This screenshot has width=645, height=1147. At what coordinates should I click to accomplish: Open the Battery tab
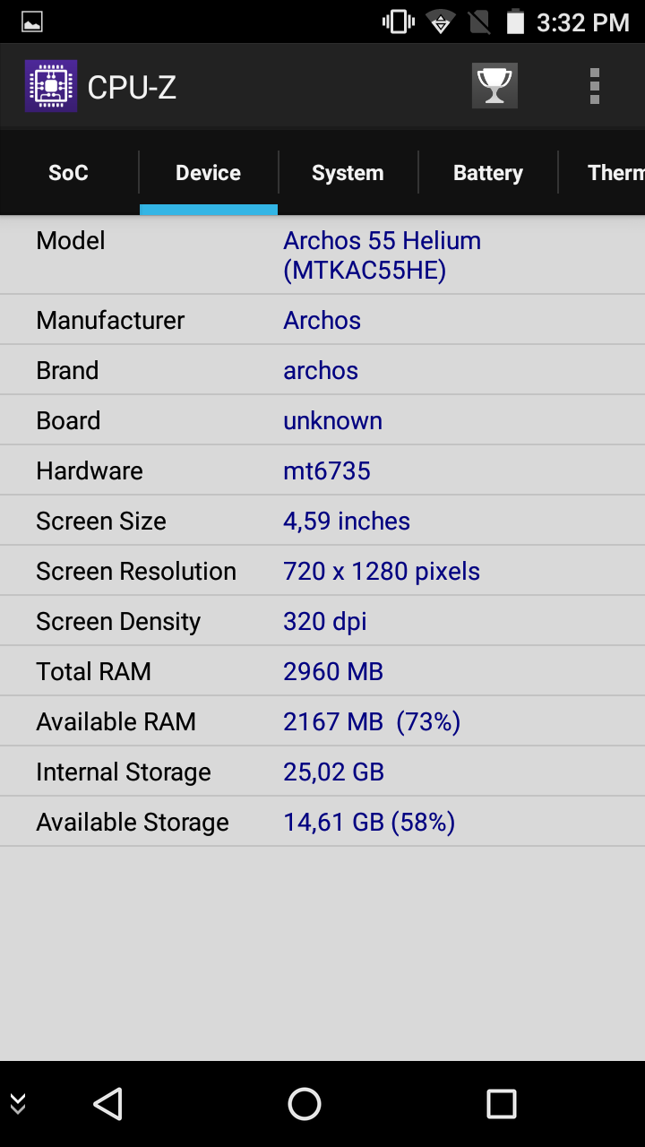tap(488, 173)
